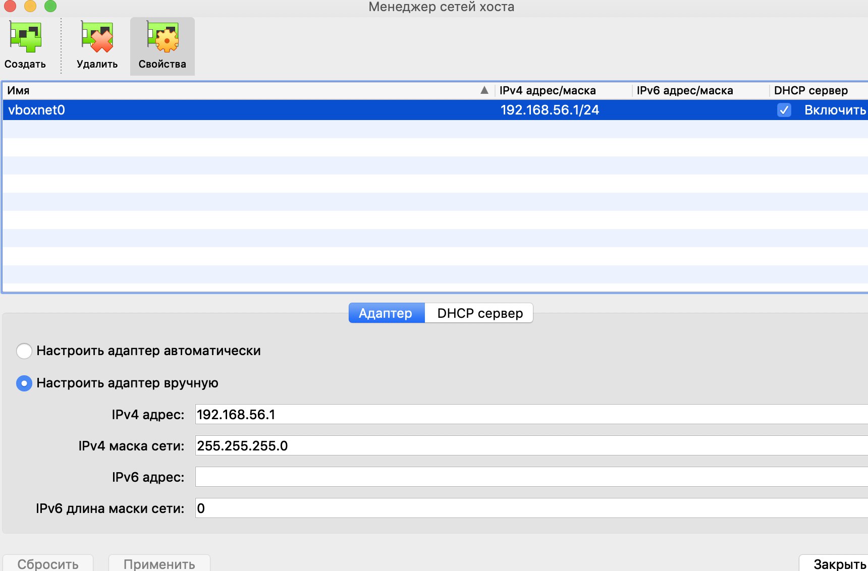The height and width of the screenshot is (571, 868).
Task: Click the Применить button
Action: coord(159,563)
